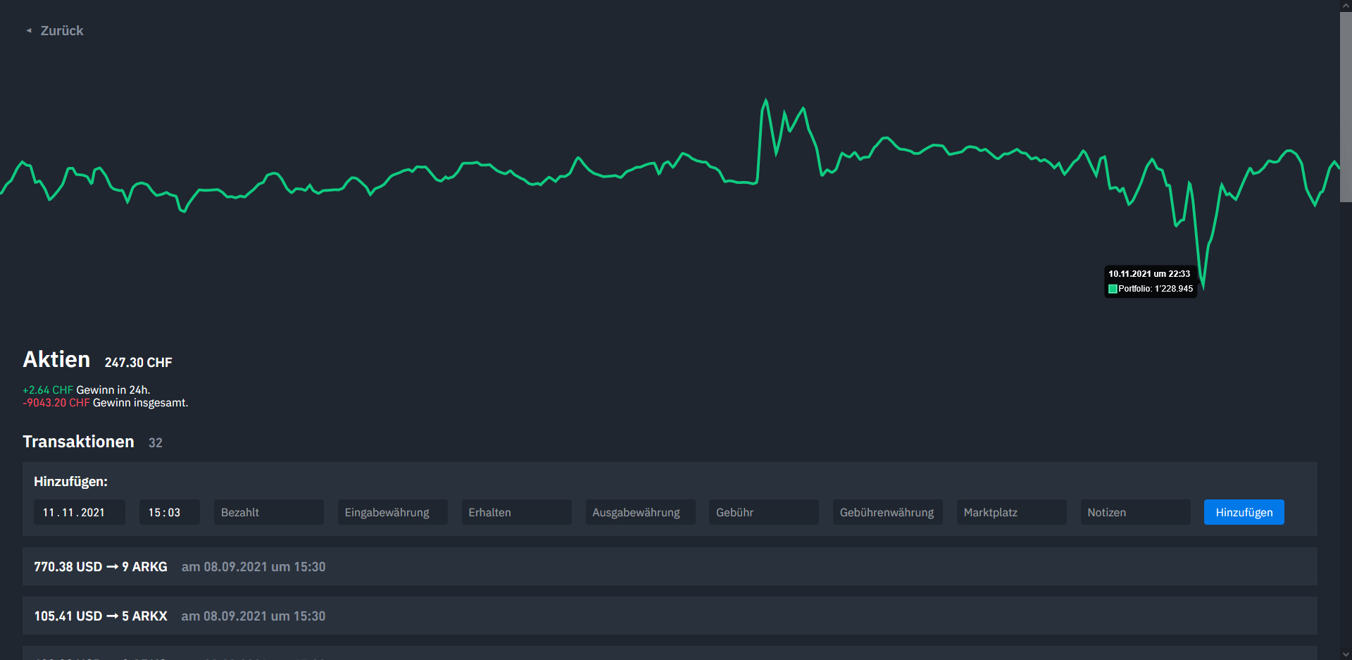Open the Gebührenwährung currency field
Viewport: 1352px width, 660px height.
(x=887, y=512)
